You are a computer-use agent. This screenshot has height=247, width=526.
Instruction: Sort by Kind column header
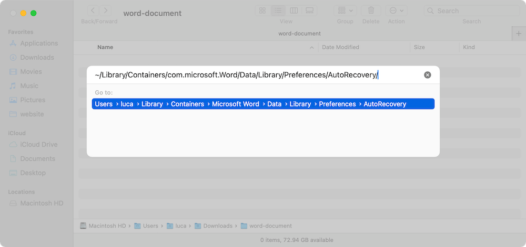tap(469, 47)
